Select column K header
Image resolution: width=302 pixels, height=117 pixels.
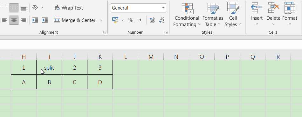point(100,57)
